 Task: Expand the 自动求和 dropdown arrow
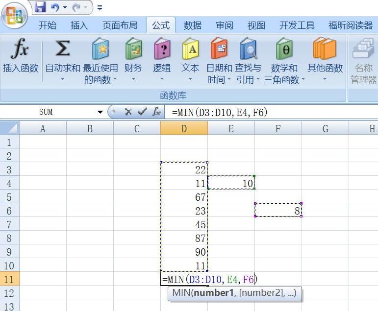(x=62, y=79)
